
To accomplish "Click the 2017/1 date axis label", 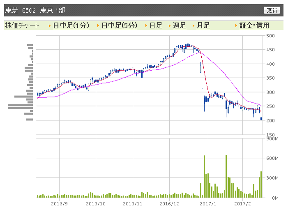I will 208,204.
